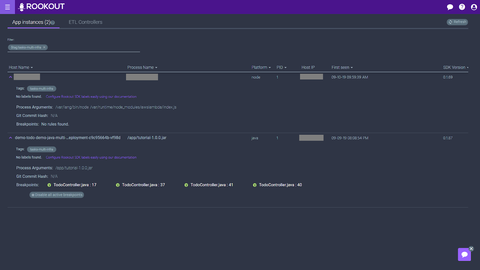Image resolution: width=480 pixels, height=270 pixels.
Task: Sort by PID column
Action: point(281,67)
